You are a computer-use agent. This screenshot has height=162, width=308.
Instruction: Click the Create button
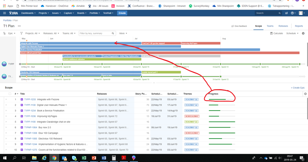coord(122,13)
